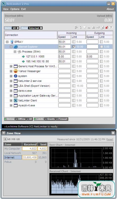Click the green arrow beside 127.0.0.1 :1065
This screenshot has height=199, width=117.
(23, 57)
